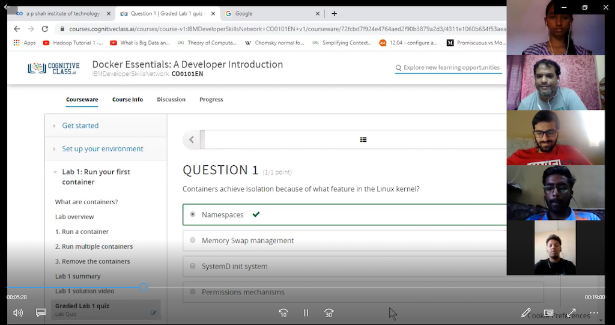615x325 pixels.
Task: Click the browser back arrow
Action: coord(16,29)
